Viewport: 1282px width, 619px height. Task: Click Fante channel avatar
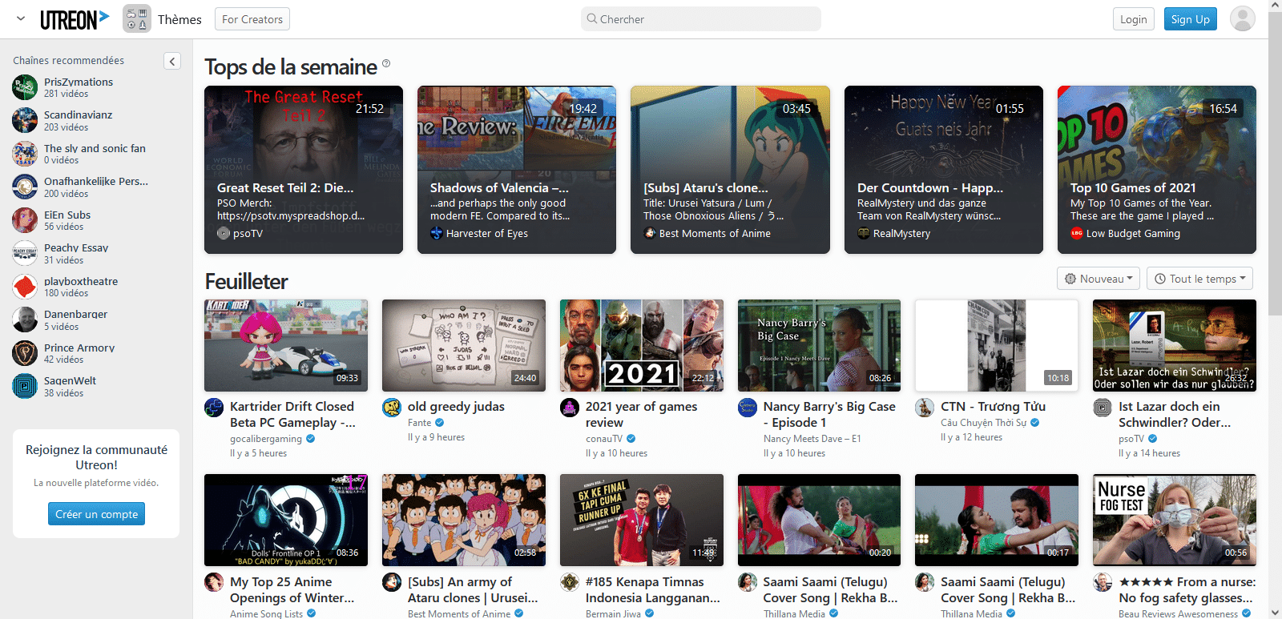click(392, 408)
